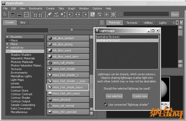
Task: Clear the graph with eraser icon
Action: pyautogui.click(x=49, y=15)
